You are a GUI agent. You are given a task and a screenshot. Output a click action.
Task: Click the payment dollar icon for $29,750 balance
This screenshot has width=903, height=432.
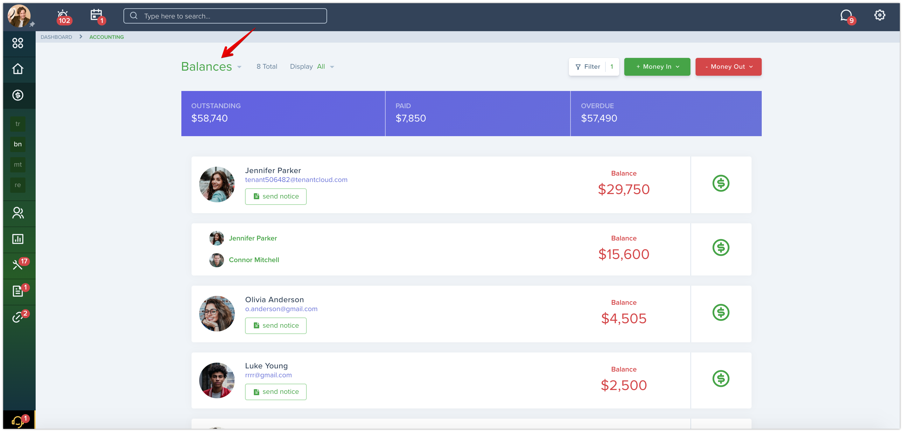click(x=721, y=183)
